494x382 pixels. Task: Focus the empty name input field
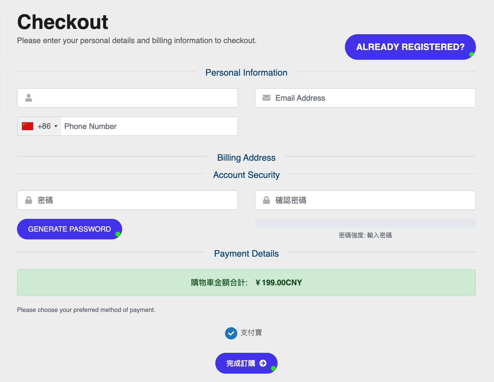[x=134, y=98]
